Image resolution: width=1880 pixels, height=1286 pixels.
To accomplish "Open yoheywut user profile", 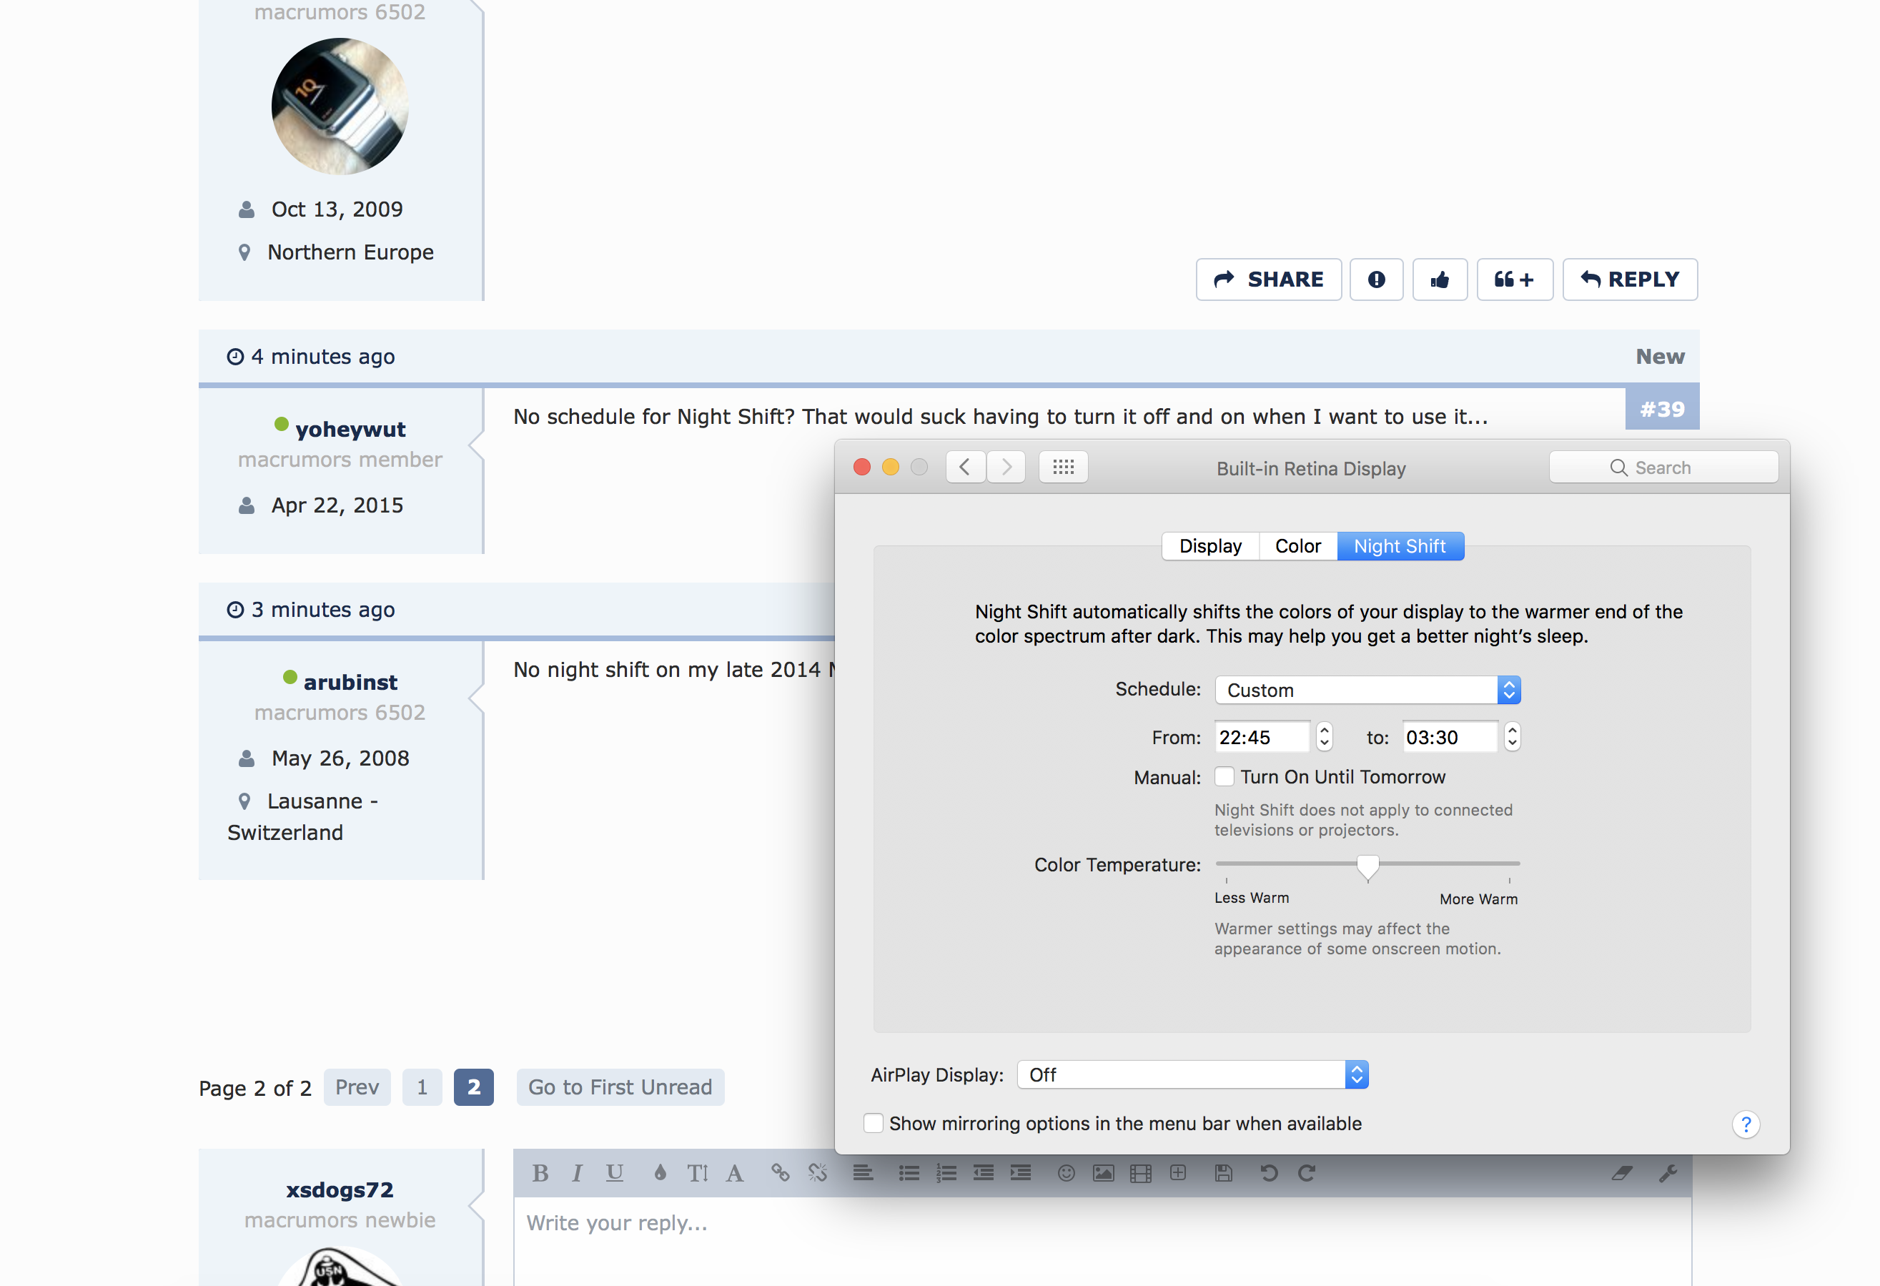I will click(350, 429).
